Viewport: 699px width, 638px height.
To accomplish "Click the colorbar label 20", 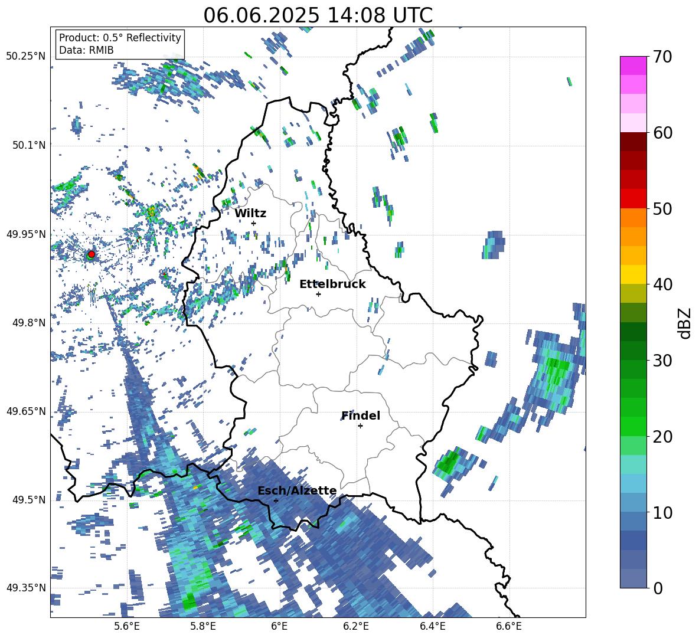I will (662, 437).
